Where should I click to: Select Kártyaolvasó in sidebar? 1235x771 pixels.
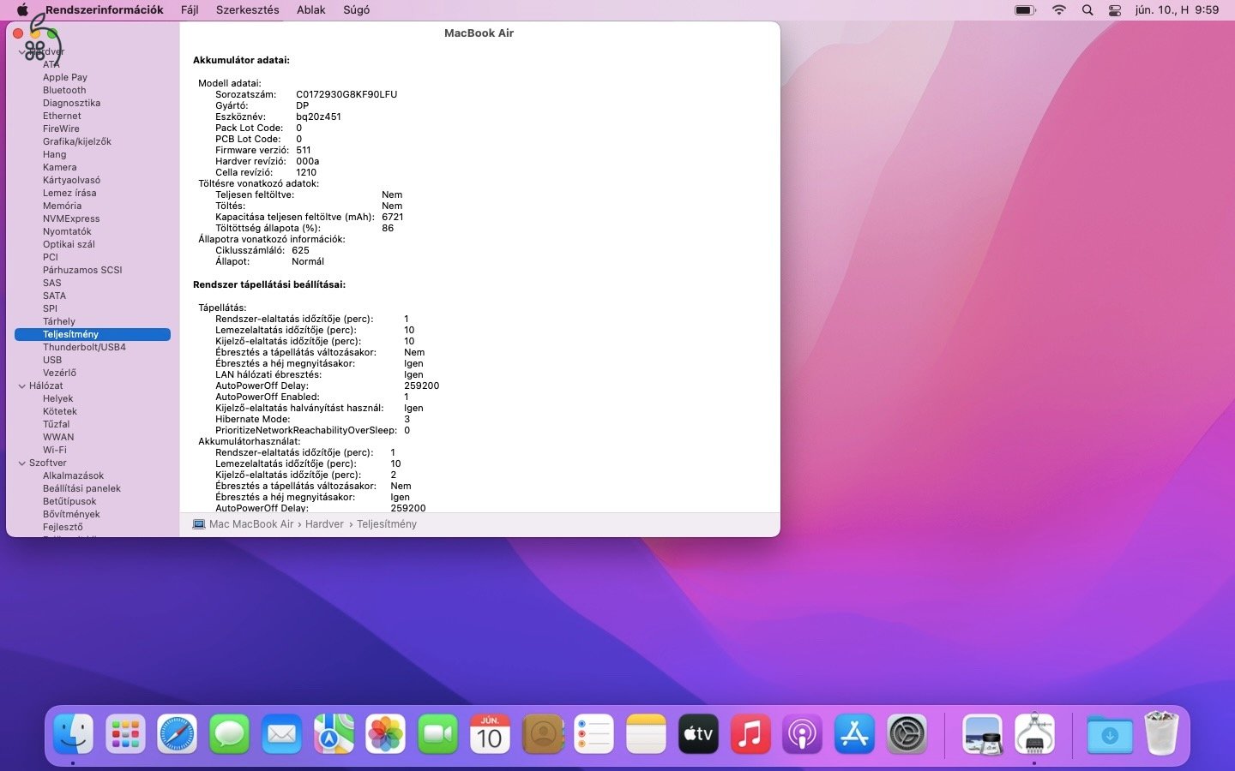point(72,180)
